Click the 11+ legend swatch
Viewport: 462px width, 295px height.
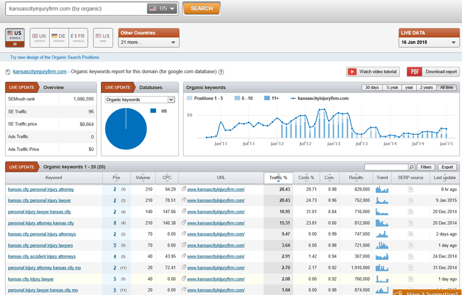tap(267, 98)
